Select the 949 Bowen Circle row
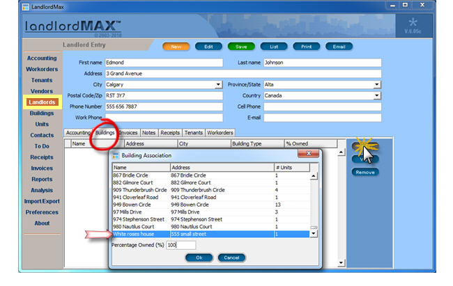Viewport: 453px width, 286px height. click(x=211, y=205)
